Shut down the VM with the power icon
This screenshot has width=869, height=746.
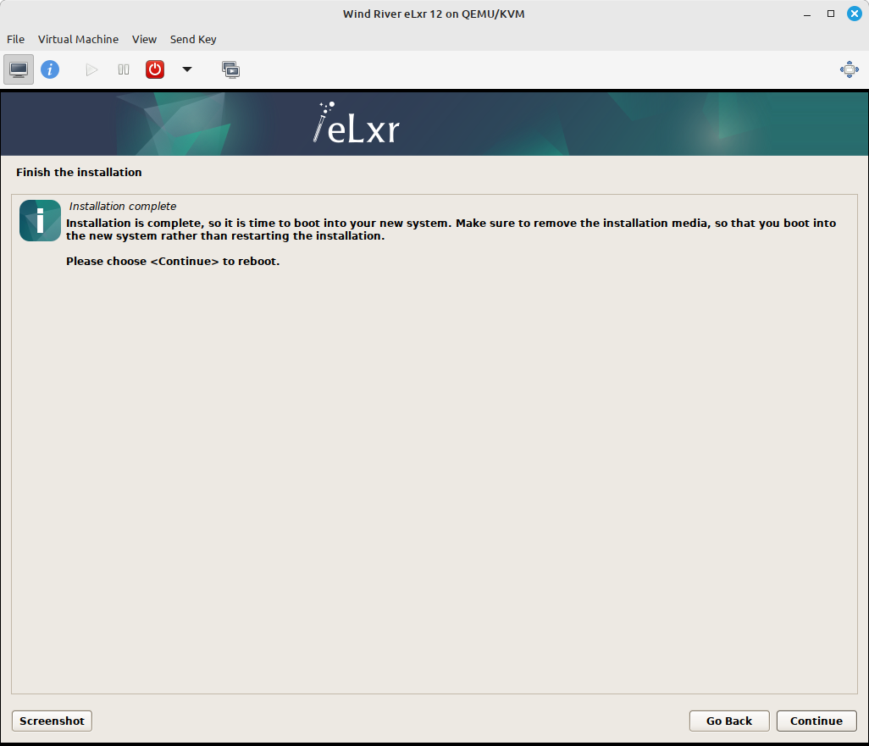(x=155, y=69)
